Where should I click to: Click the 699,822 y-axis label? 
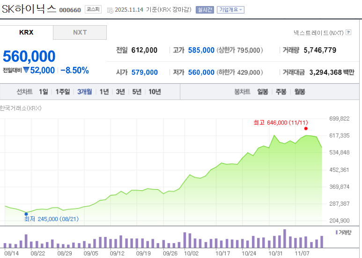339,119
